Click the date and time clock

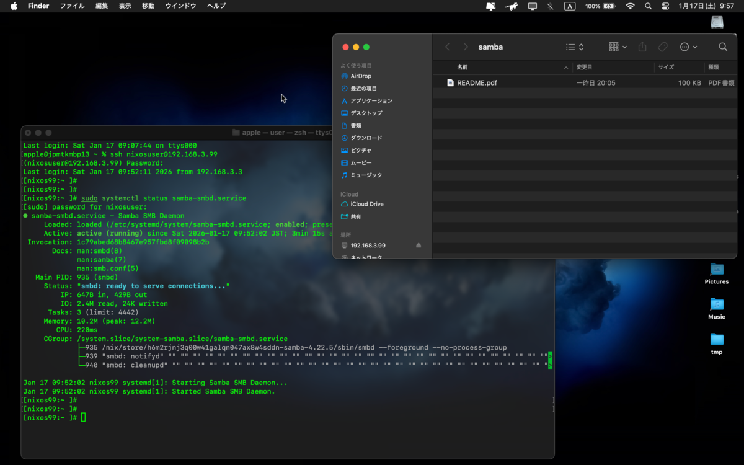pos(706,6)
